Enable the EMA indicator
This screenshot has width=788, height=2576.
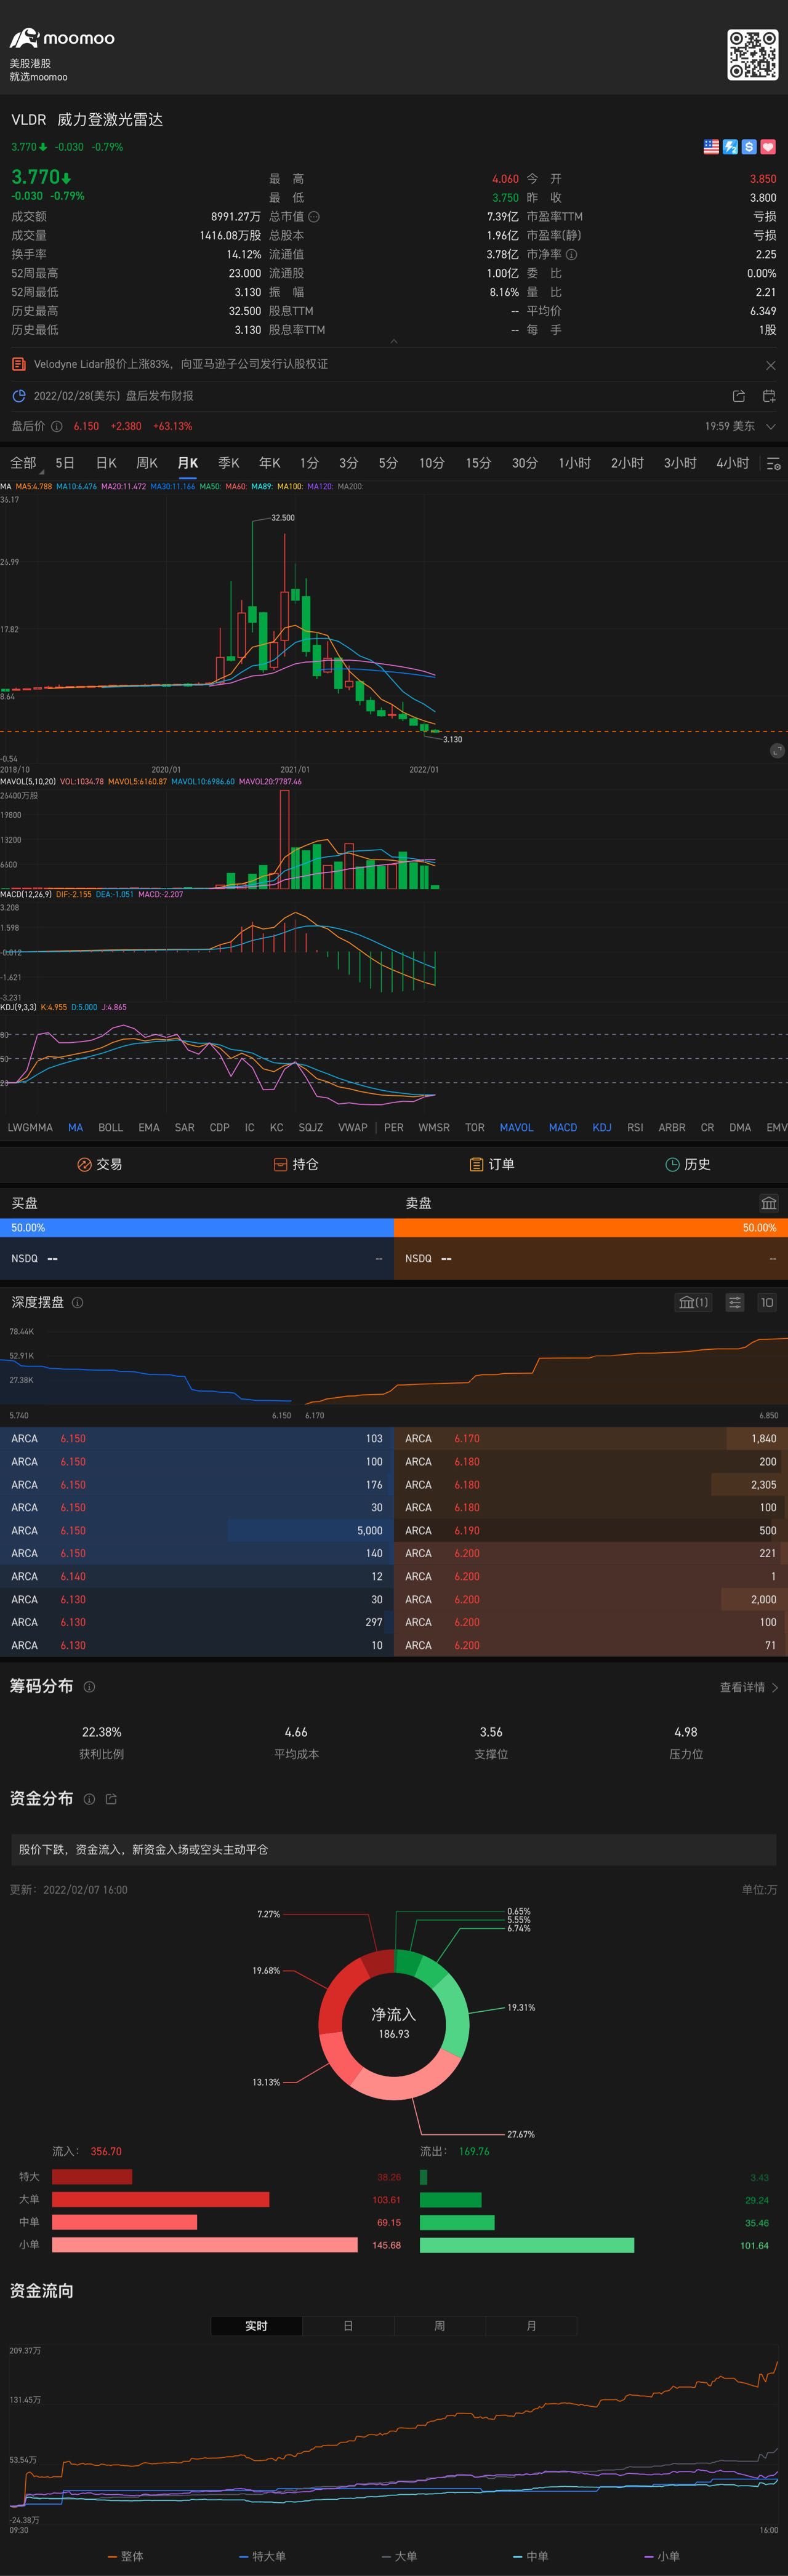pos(149,1127)
